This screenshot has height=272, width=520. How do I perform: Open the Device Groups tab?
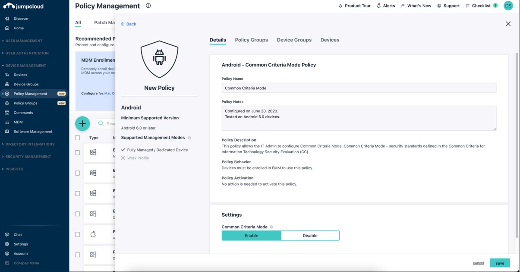[x=294, y=40]
